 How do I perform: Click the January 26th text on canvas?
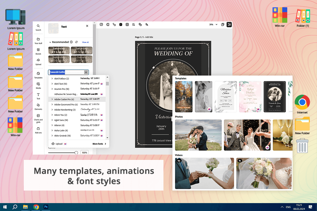[161, 127]
